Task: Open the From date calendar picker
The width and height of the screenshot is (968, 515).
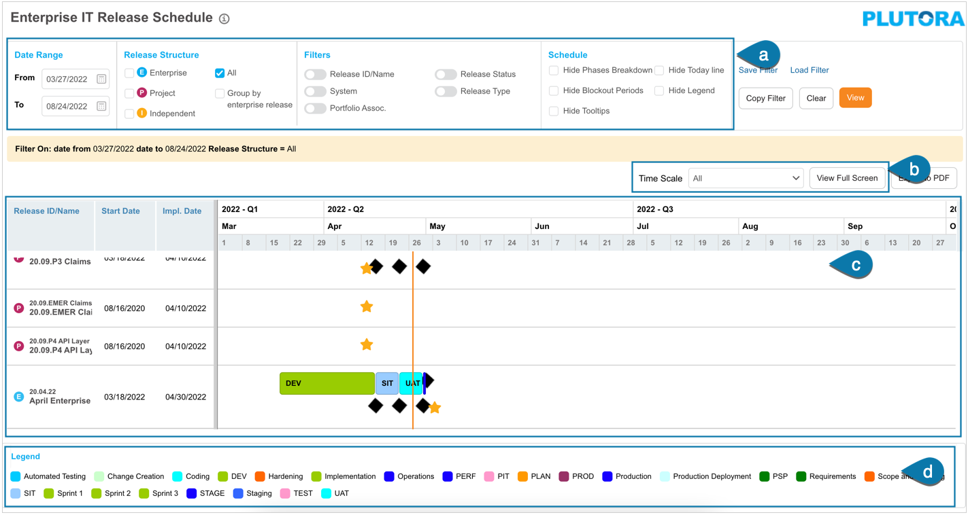Action: point(101,79)
